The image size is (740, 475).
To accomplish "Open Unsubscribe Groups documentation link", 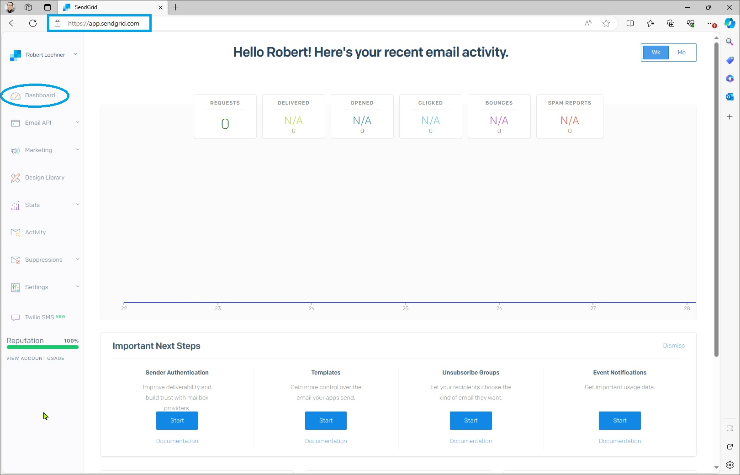I will tap(471, 441).
